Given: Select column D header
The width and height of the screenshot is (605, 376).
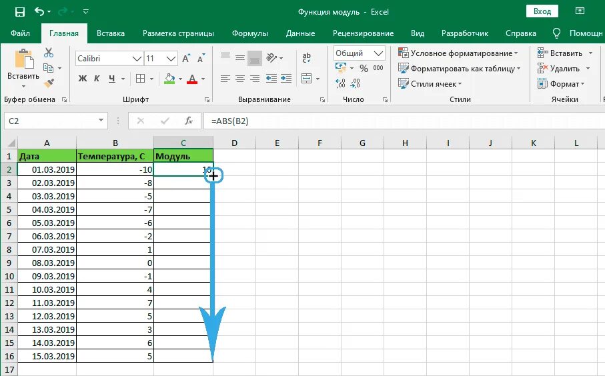Looking at the screenshot, I should coord(234,143).
